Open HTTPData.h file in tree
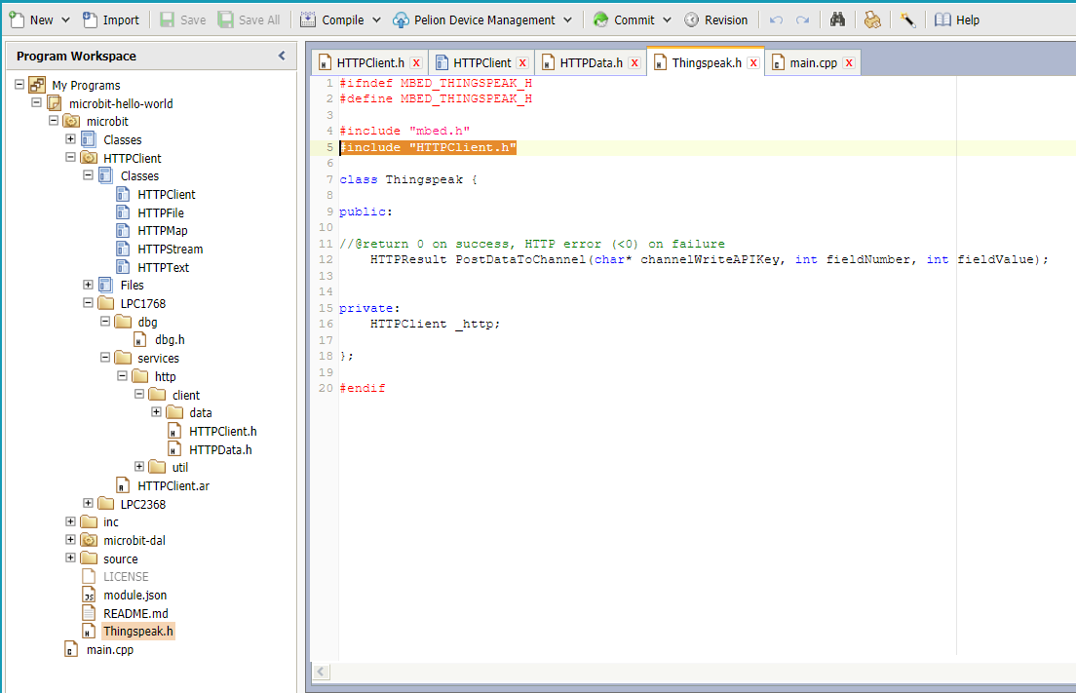 (220, 449)
